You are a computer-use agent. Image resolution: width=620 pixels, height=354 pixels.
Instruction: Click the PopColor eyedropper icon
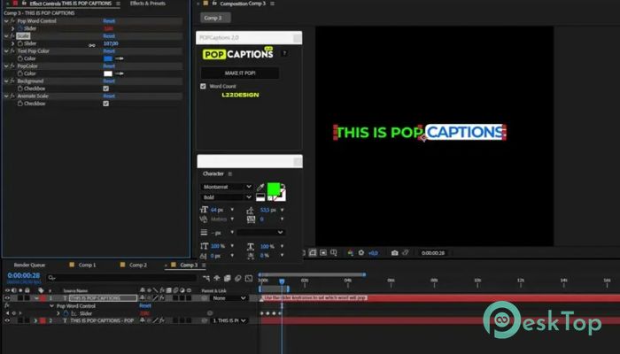(119, 73)
